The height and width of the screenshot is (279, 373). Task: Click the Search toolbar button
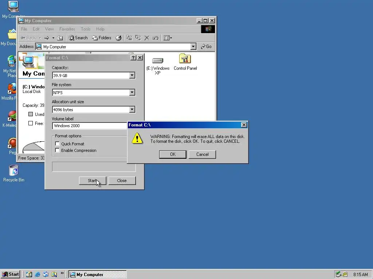[x=78, y=38]
